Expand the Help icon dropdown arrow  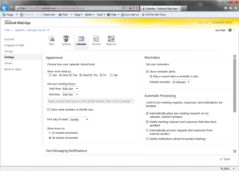point(234,30)
